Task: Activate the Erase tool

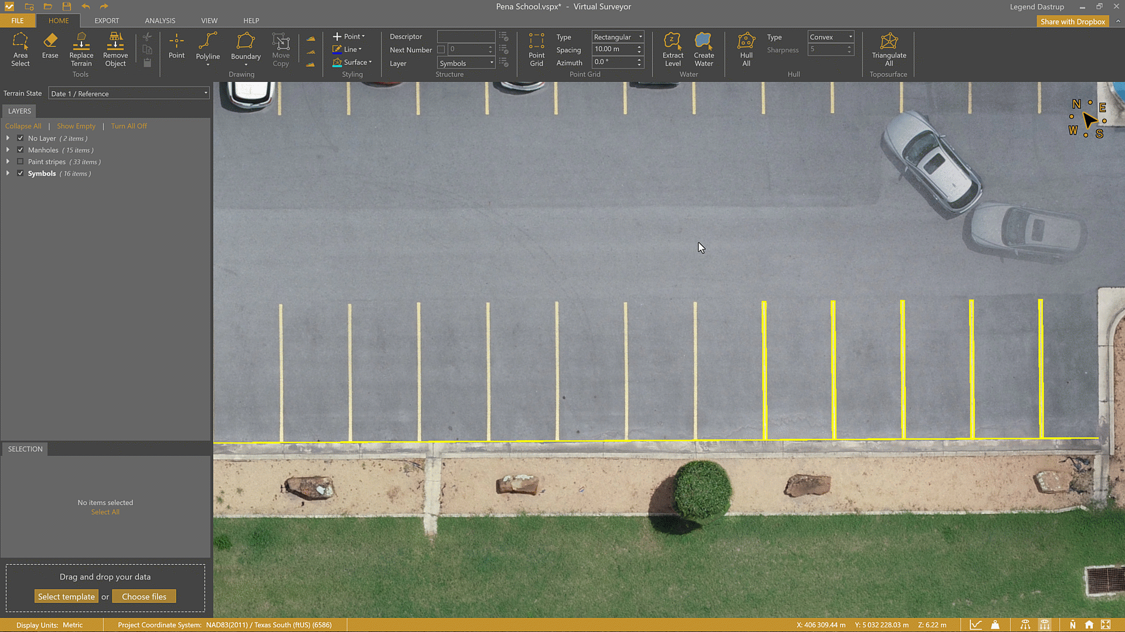Action: [x=50, y=46]
